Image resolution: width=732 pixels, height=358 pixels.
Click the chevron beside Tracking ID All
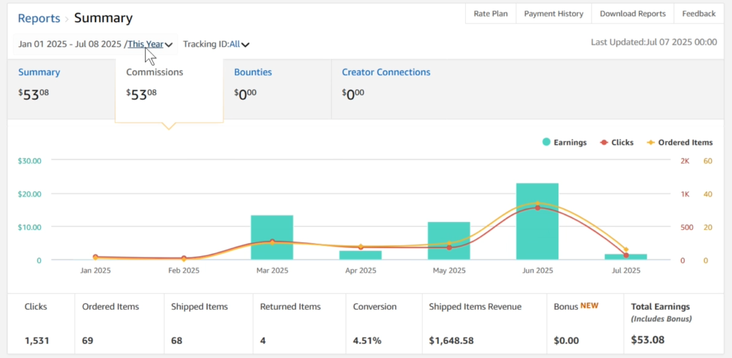(x=246, y=45)
